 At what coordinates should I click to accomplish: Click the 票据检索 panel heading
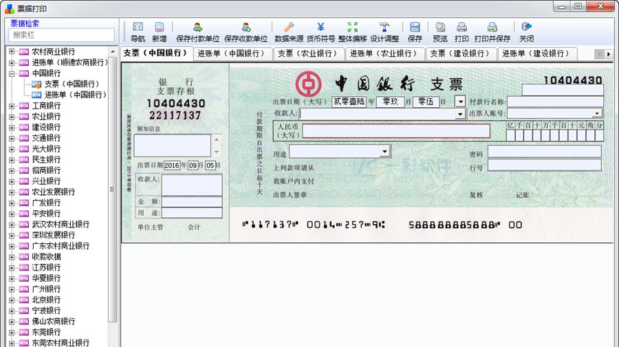25,23
